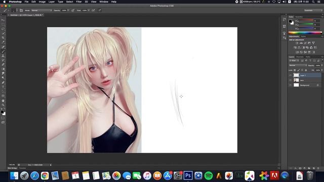This screenshot has height=182, width=324.
Task: Select the Gradient tool
Action: click(3, 69)
